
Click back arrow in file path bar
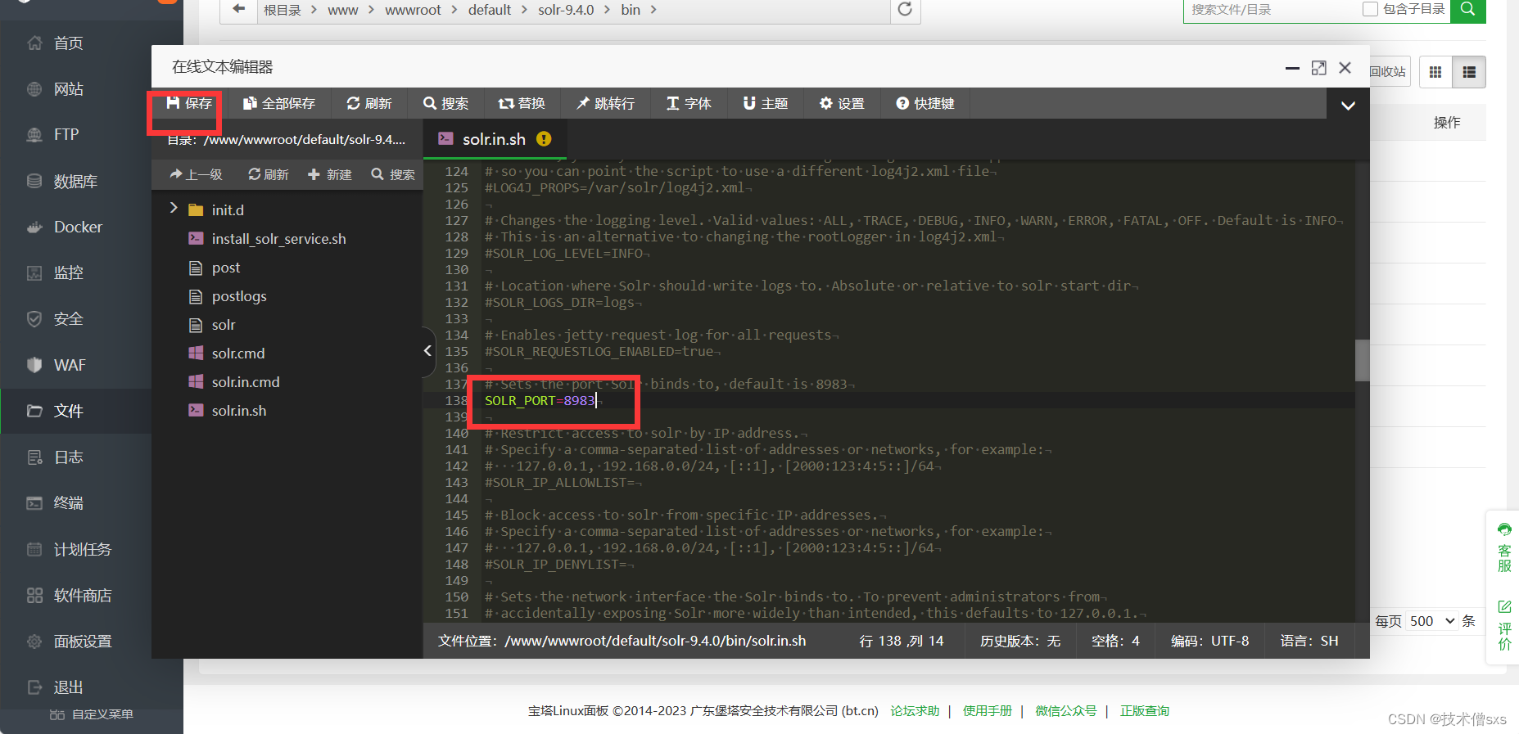pos(238,9)
